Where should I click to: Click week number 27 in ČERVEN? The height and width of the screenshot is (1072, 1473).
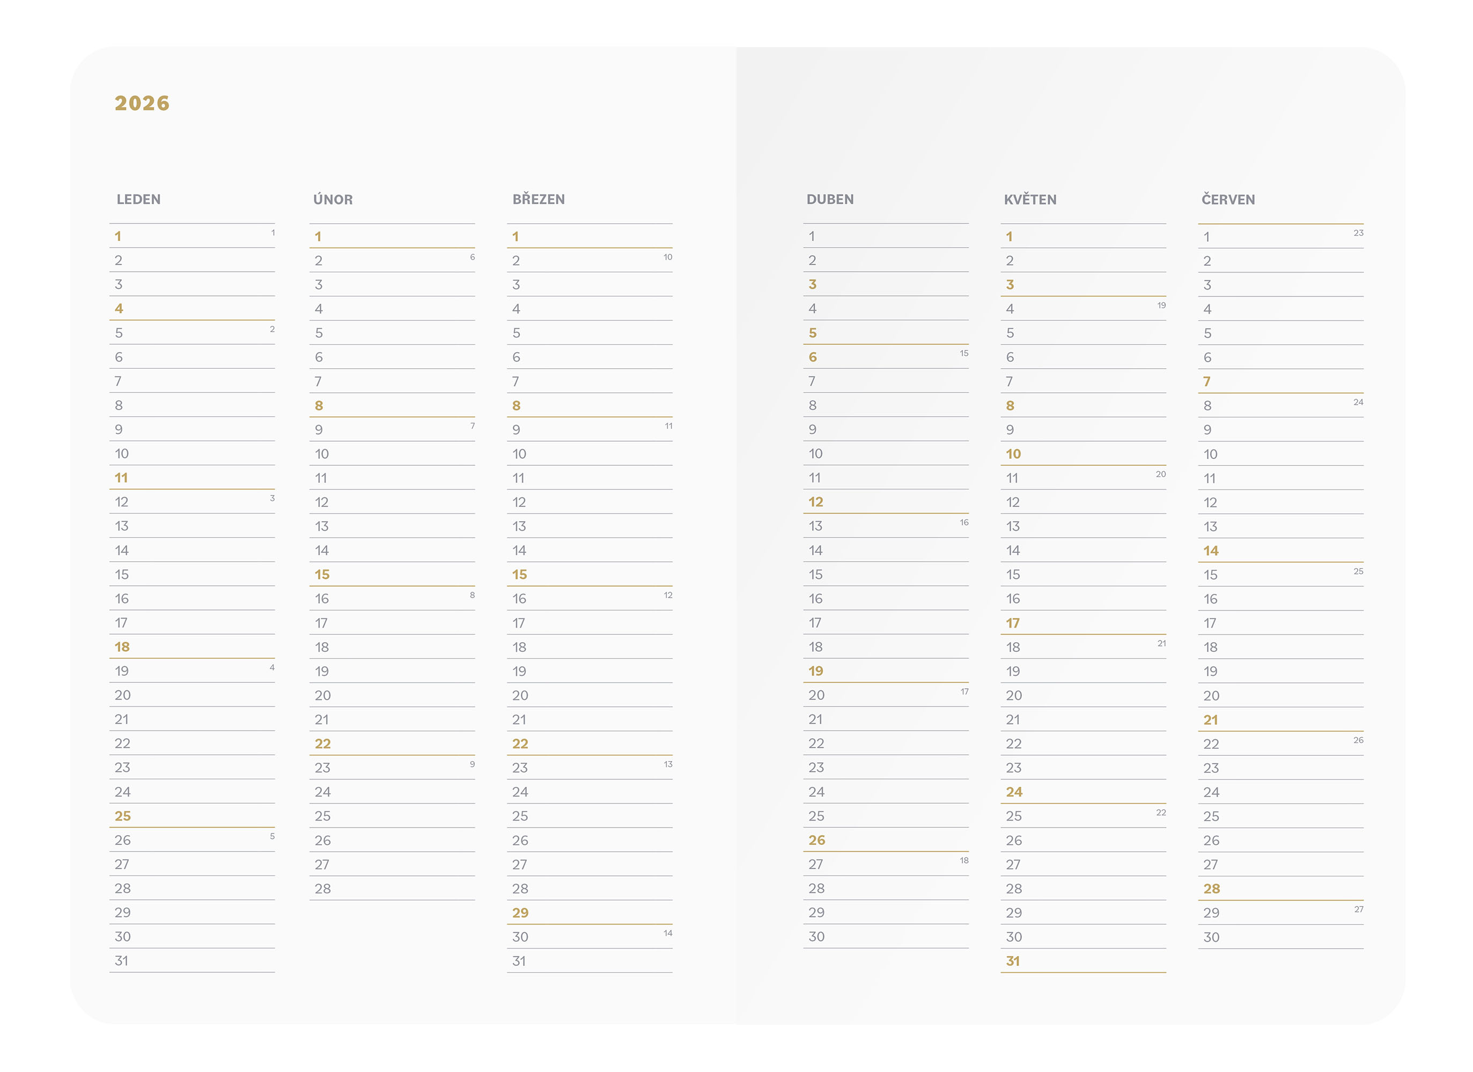click(x=1359, y=909)
